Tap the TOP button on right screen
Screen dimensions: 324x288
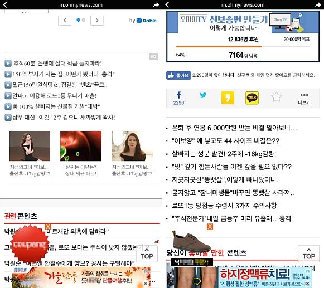(309, 253)
